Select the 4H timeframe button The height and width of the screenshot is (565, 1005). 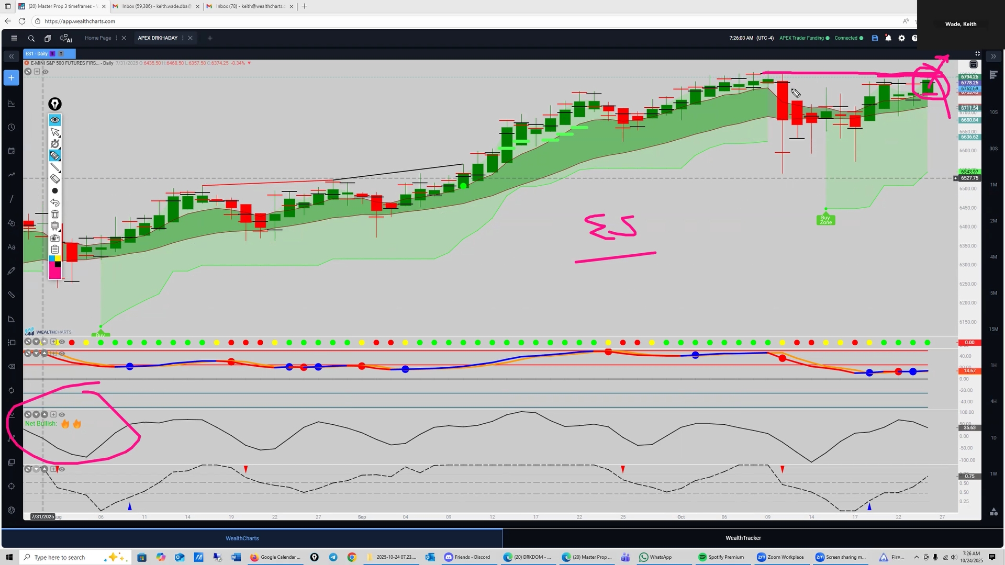pos(993,401)
